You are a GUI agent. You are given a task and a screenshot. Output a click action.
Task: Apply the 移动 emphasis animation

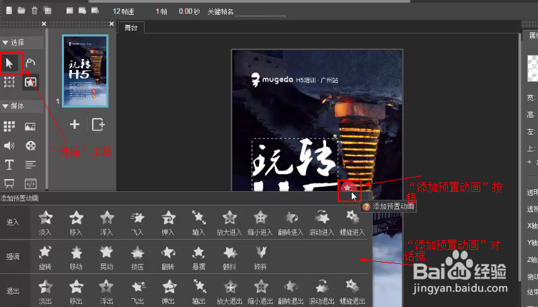tap(76, 258)
